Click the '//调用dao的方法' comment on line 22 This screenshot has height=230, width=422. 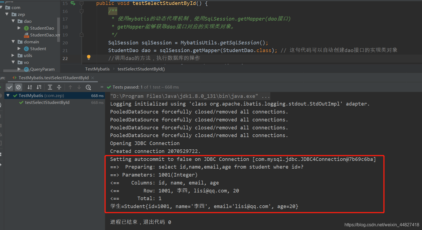[154, 58]
